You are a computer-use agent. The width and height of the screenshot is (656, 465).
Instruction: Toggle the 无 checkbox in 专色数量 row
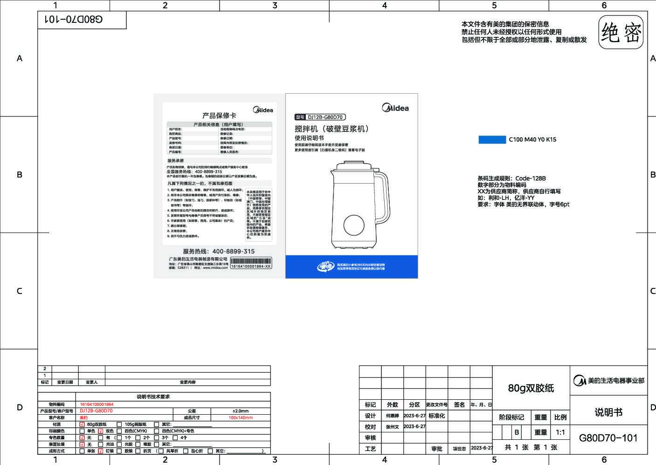(83, 438)
